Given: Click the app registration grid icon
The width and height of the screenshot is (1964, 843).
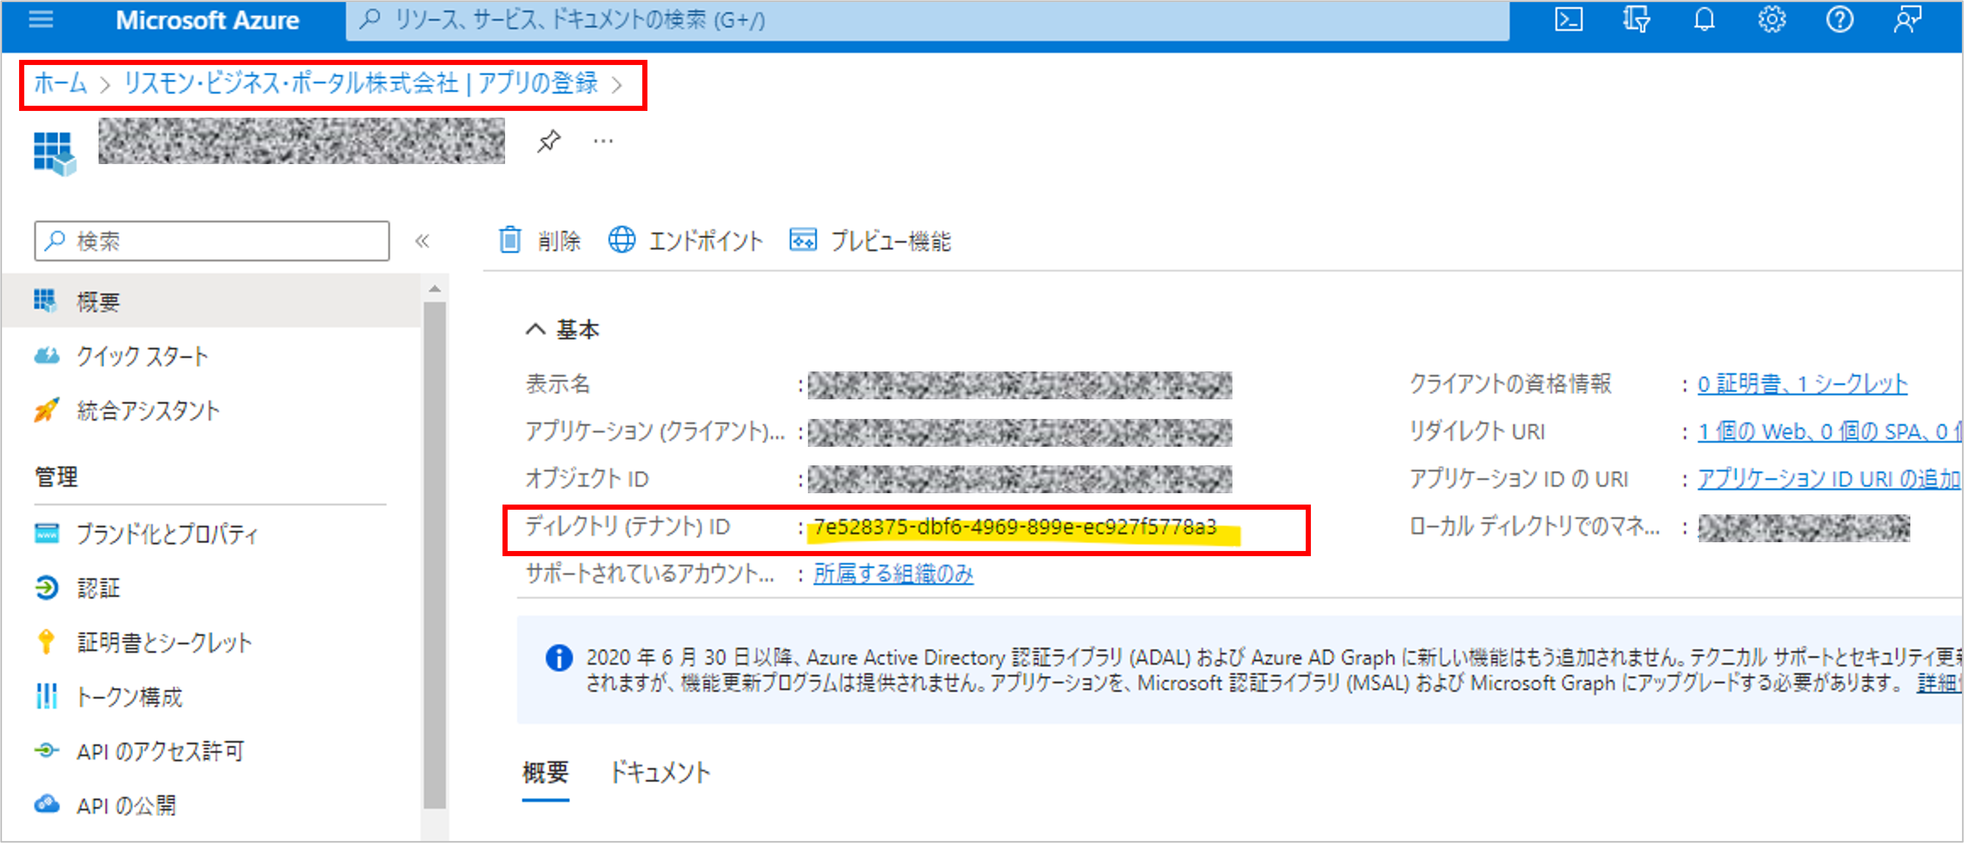Looking at the screenshot, I should coord(55,153).
